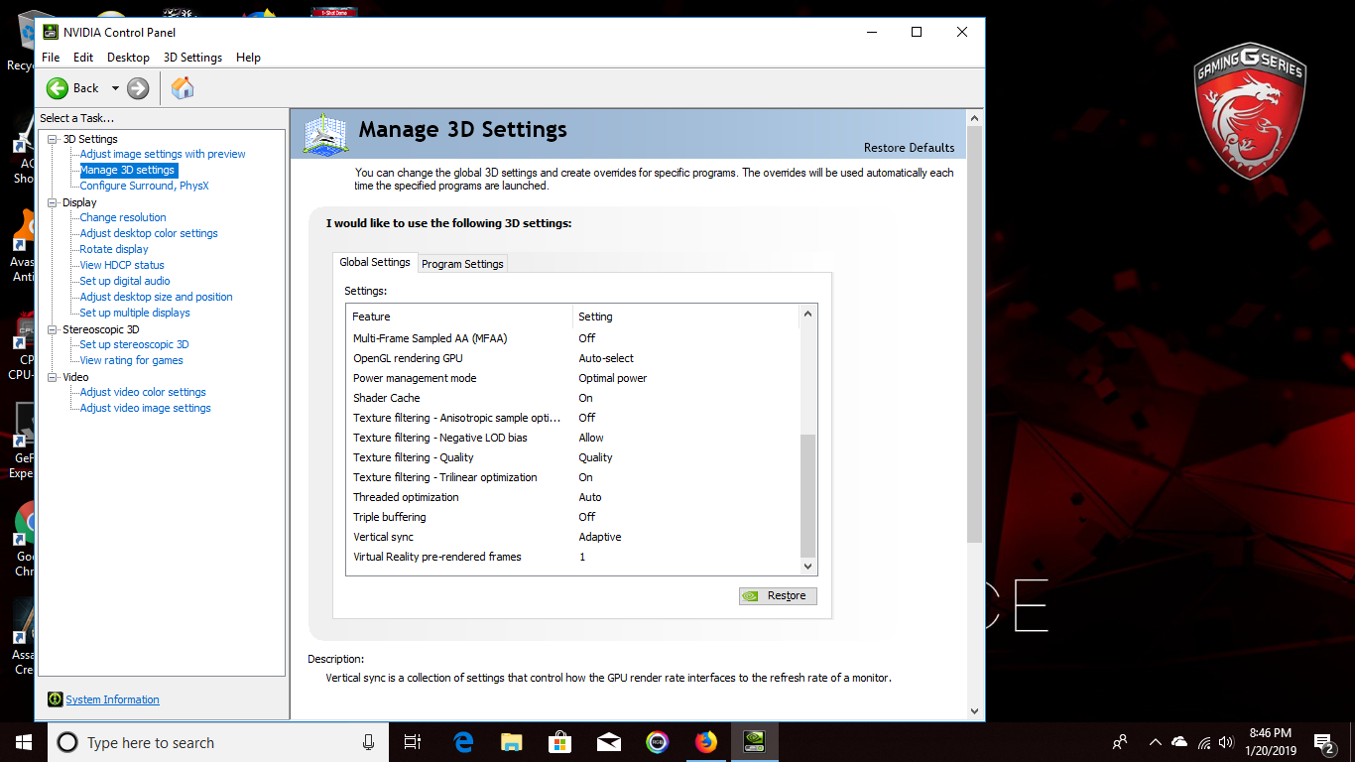Click the network Wi-Fi tray icon

pyautogui.click(x=1204, y=742)
